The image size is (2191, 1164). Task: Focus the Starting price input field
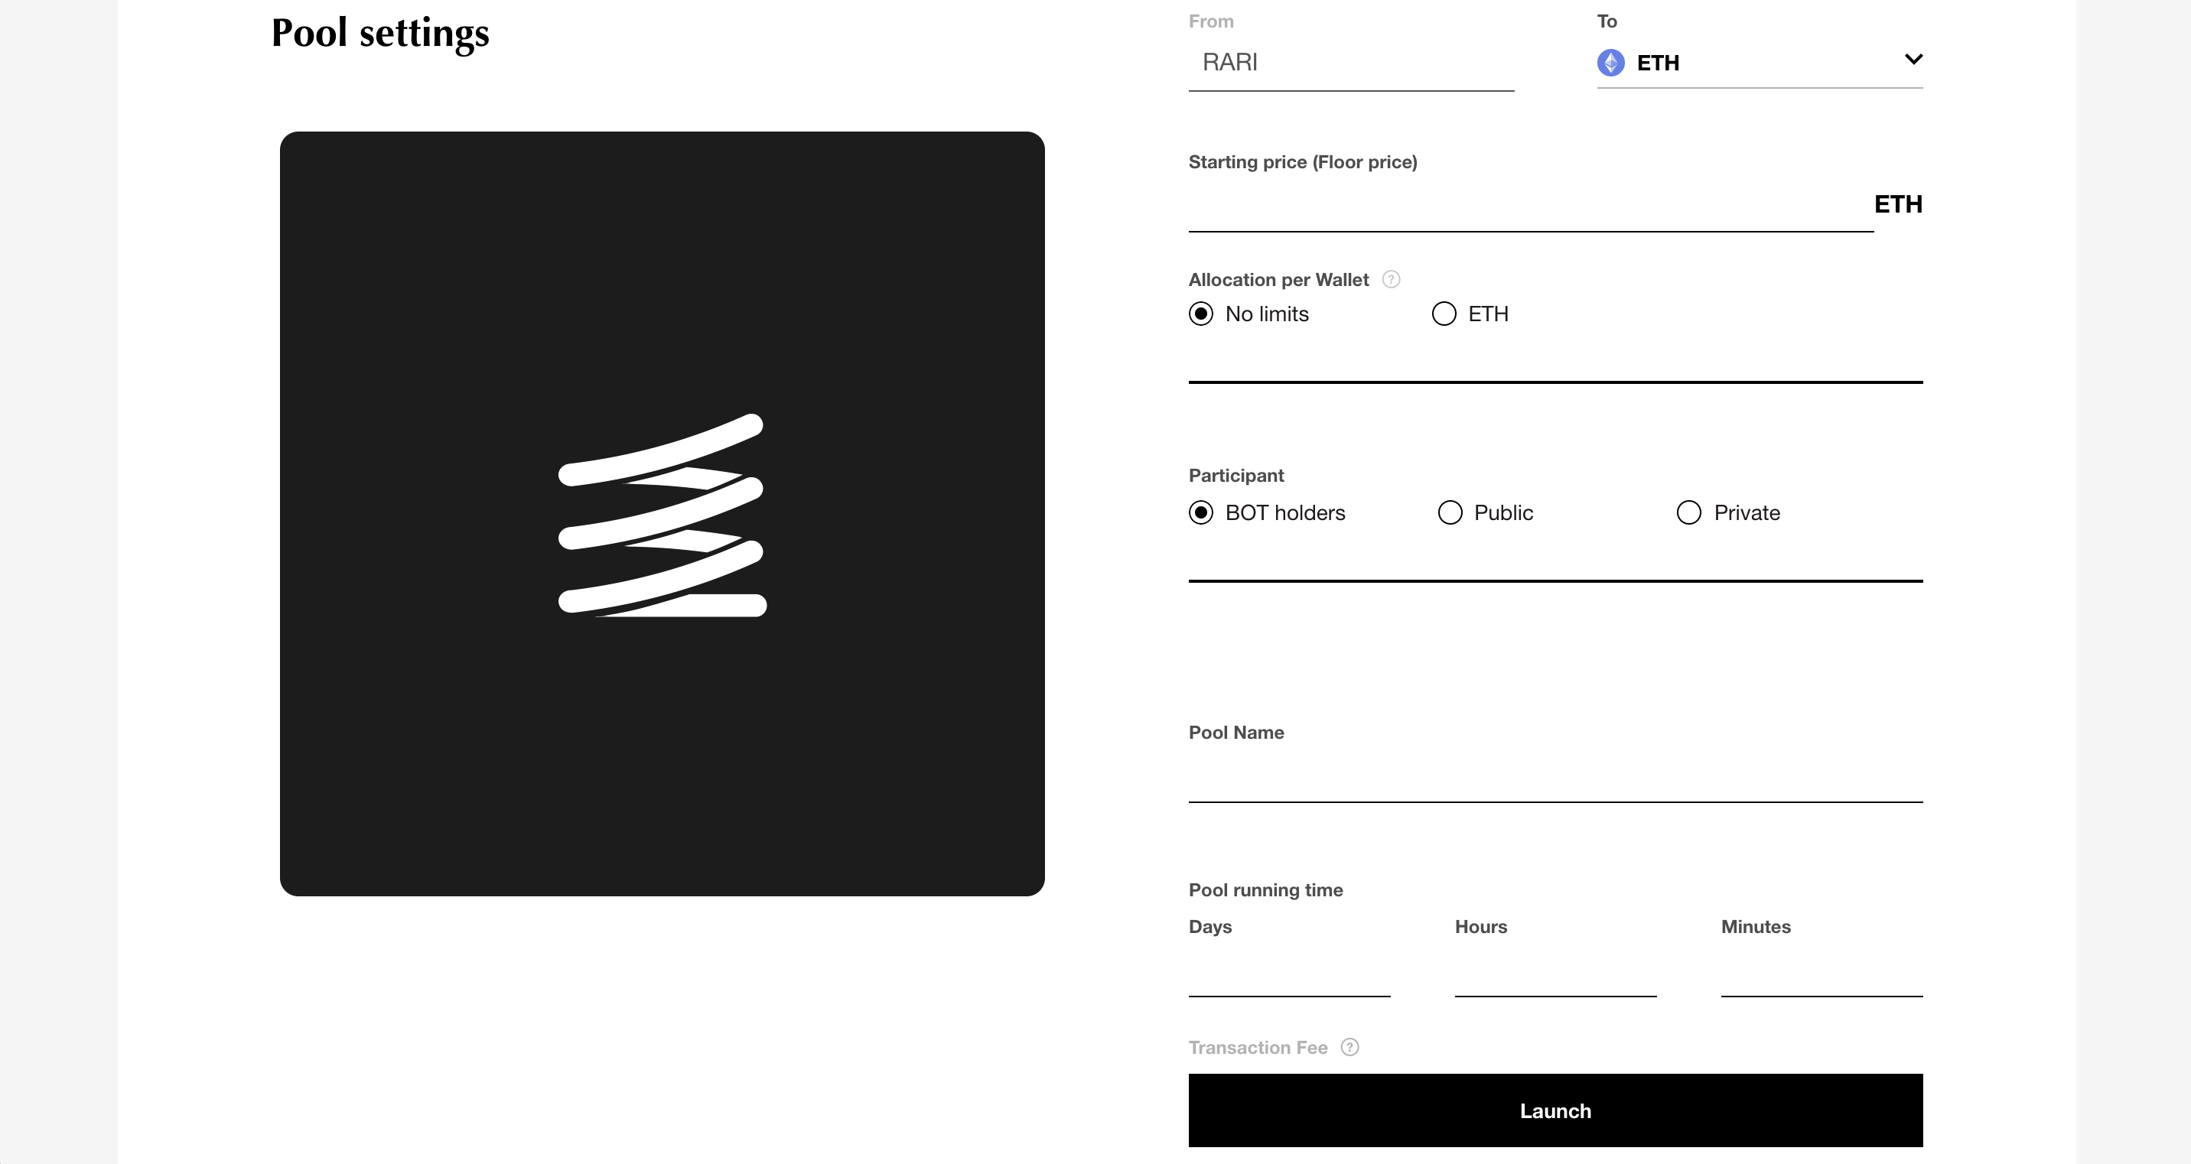(x=1529, y=206)
